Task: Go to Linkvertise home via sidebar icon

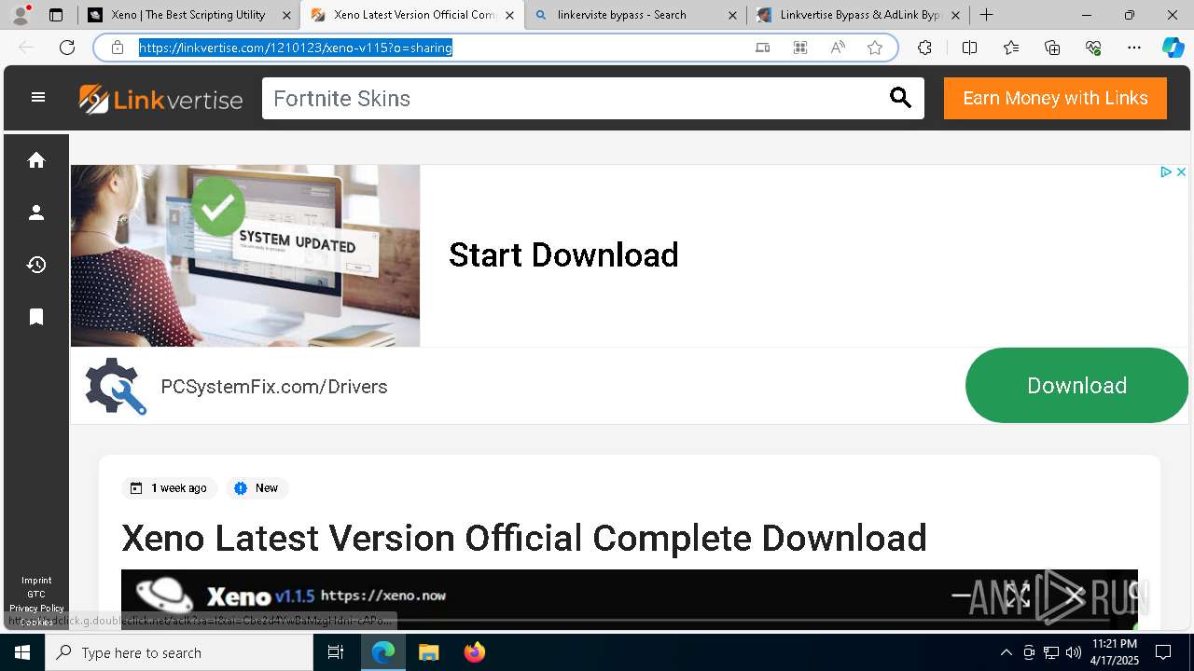Action: (x=36, y=160)
